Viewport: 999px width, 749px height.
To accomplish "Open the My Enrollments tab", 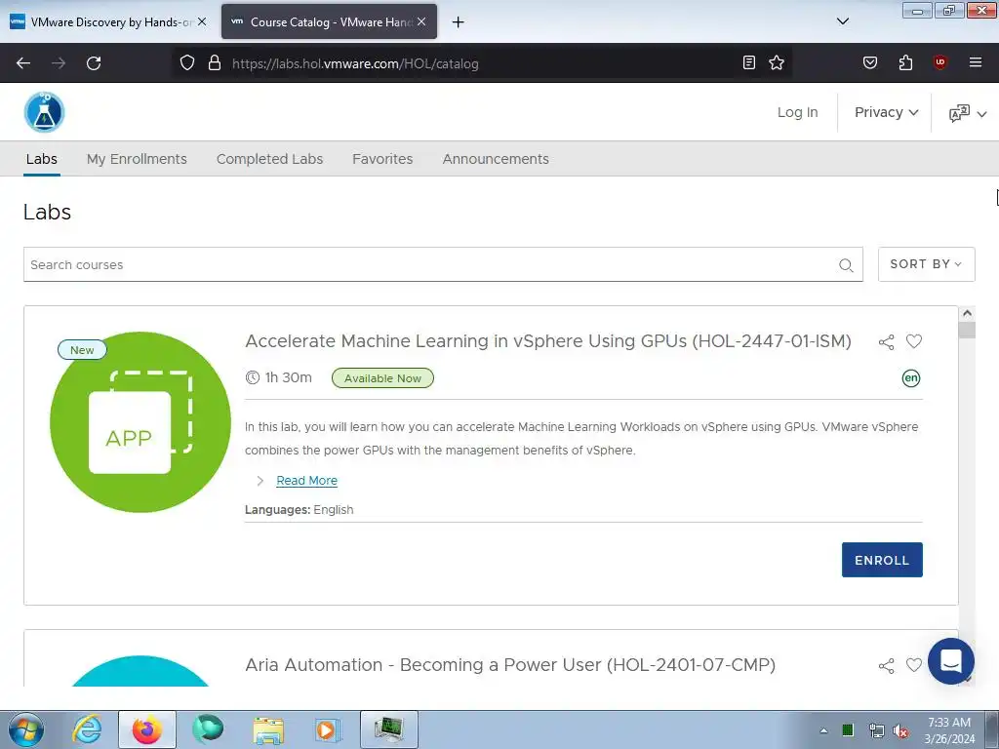I will [x=137, y=159].
